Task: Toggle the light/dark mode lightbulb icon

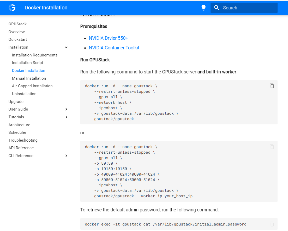Action: (203, 8)
